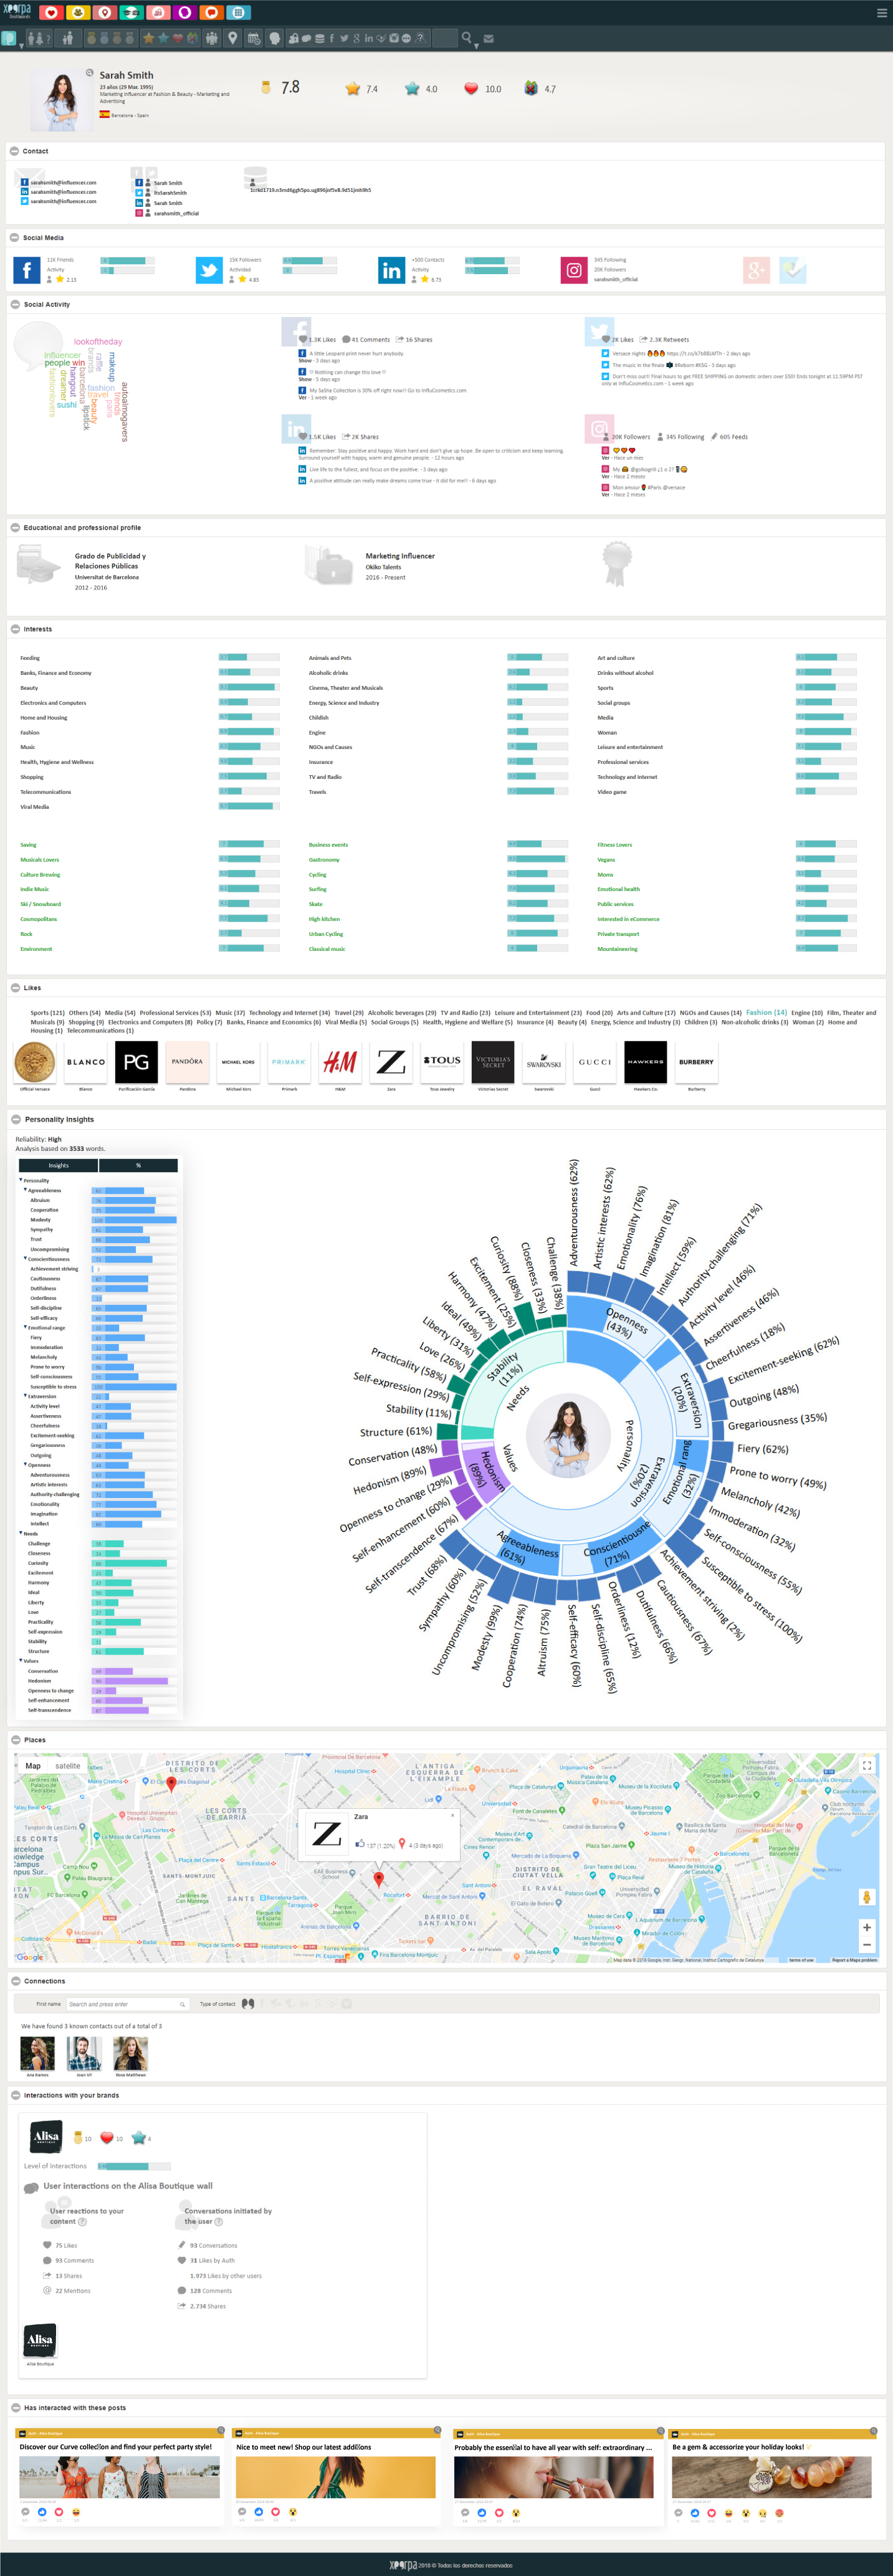Open the Gucci brand logo tile
The height and width of the screenshot is (2576, 893).
[595, 1062]
